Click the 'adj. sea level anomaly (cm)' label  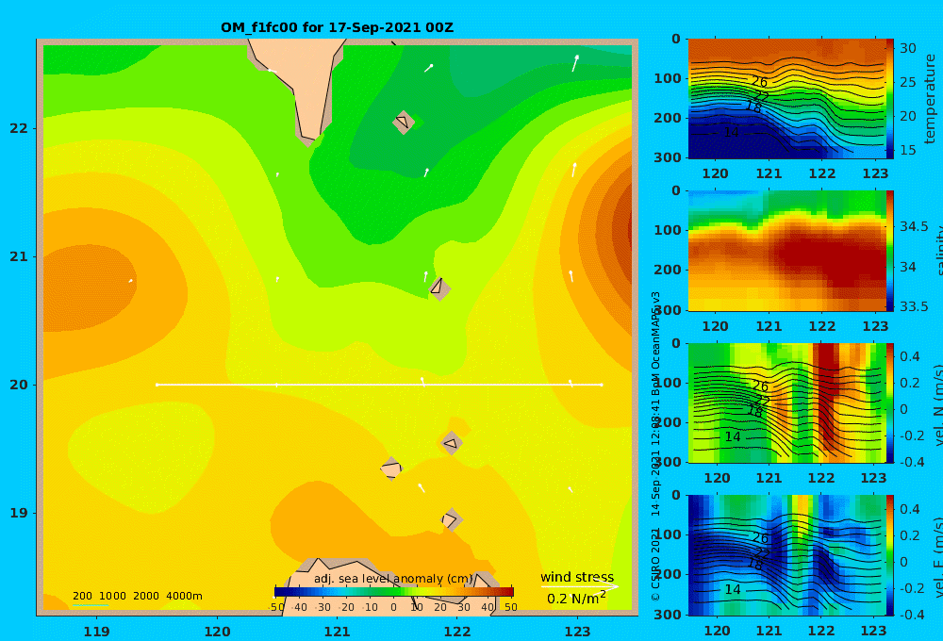[x=393, y=579]
